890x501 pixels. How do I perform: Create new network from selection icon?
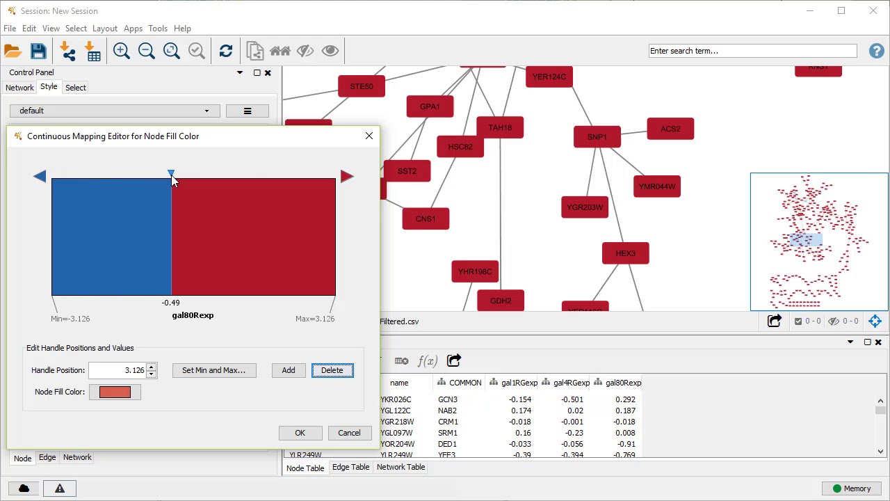(x=255, y=51)
